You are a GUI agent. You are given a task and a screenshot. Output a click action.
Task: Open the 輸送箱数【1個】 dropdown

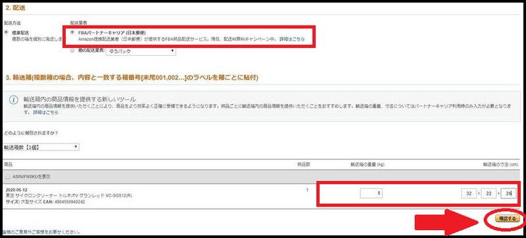tap(41, 148)
